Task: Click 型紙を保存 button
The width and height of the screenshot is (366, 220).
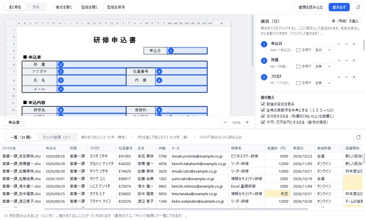Action: tap(116, 7)
